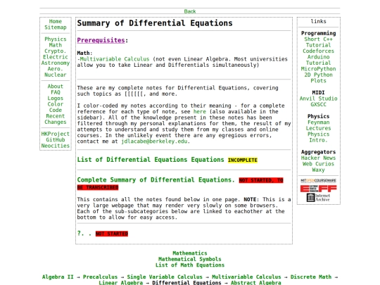Open the Sitemap sidebar link
380x285 pixels.
(x=56, y=27)
